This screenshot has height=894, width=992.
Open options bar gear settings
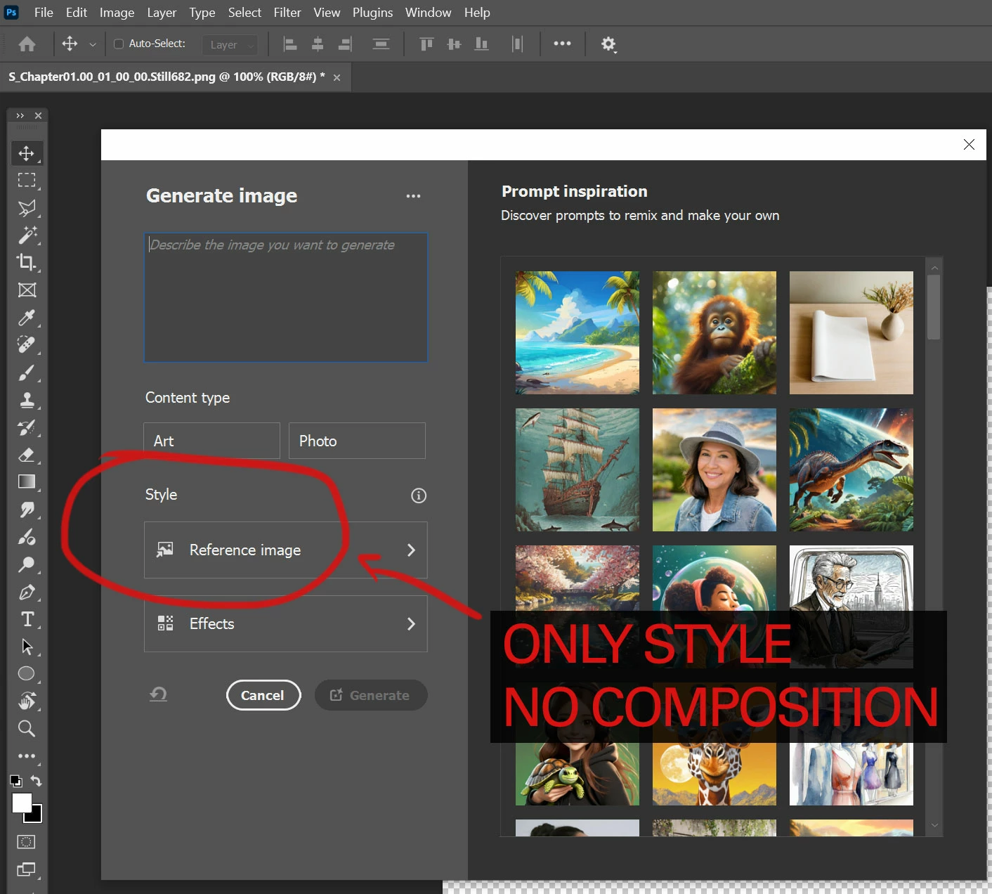[608, 44]
